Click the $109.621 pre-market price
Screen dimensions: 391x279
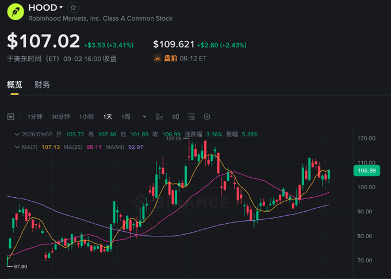[174, 44]
